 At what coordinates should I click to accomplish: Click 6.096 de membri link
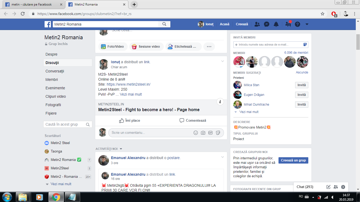pos(296,53)
